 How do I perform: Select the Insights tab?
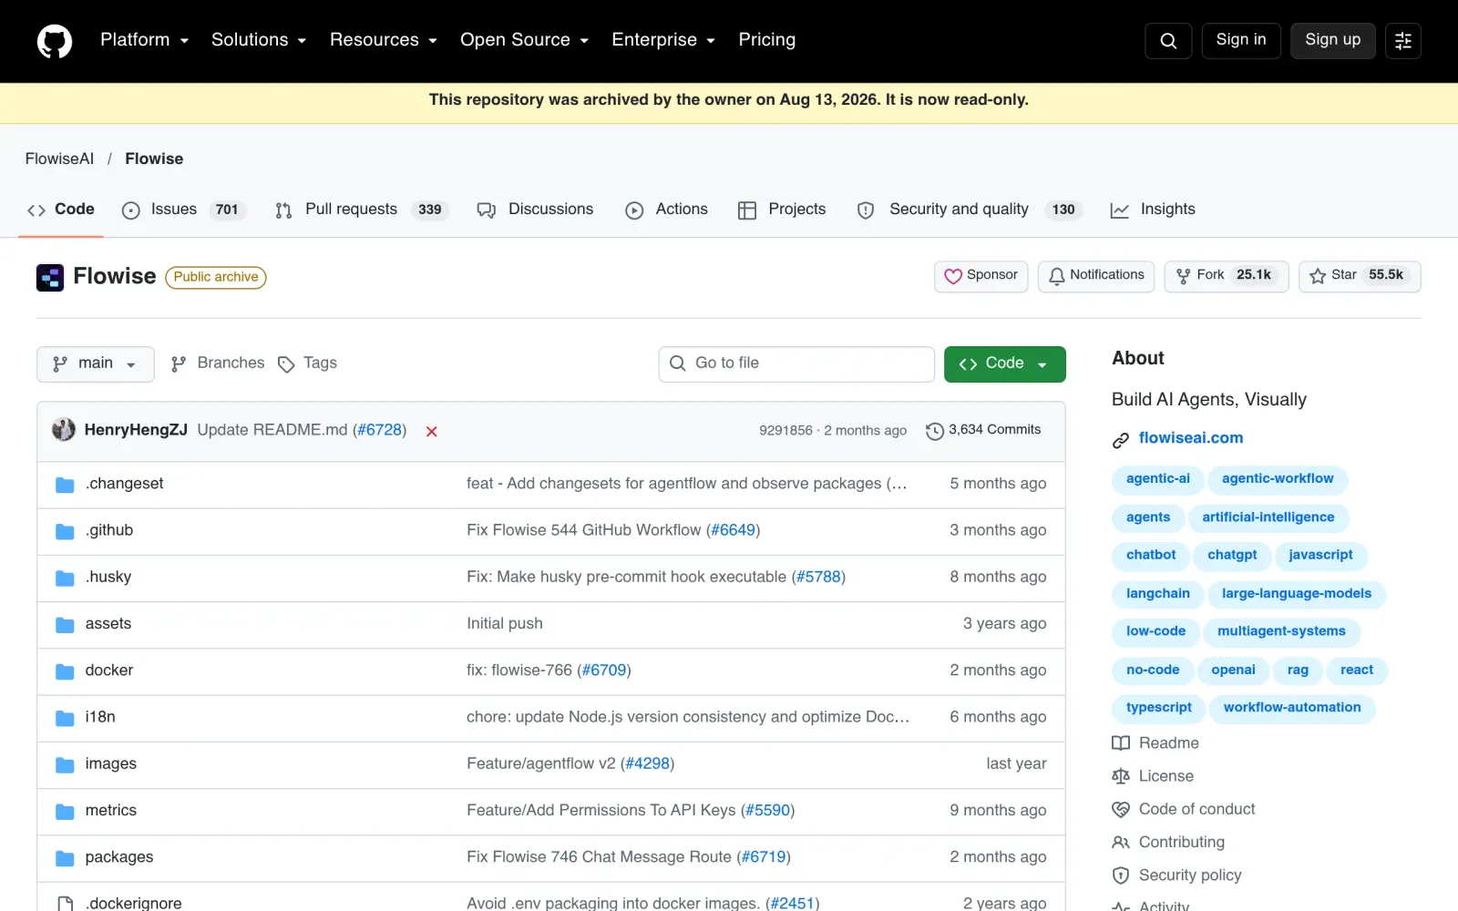pos(1153,210)
